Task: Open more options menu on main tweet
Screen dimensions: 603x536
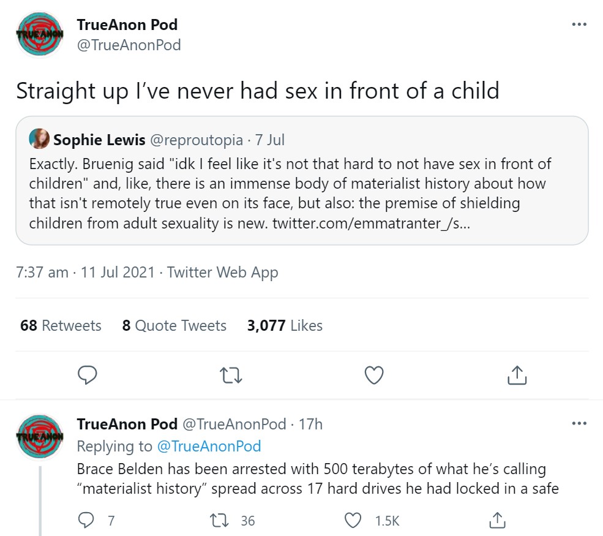Action: pyautogui.click(x=579, y=25)
